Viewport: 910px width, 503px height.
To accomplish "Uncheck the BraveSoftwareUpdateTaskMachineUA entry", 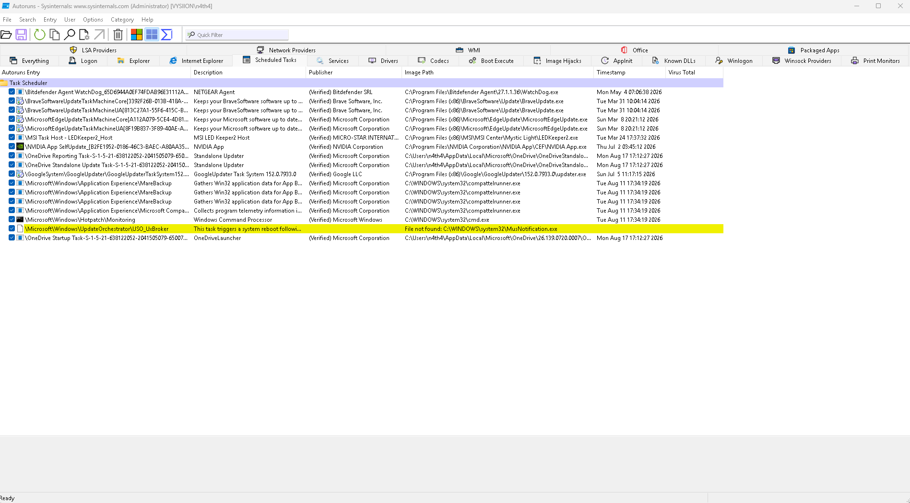I will (12, 110).
